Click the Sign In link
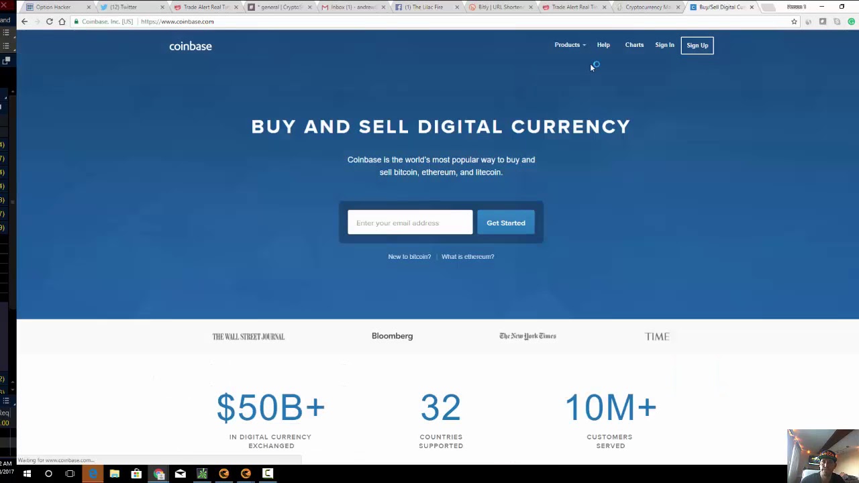 (664, 45)
